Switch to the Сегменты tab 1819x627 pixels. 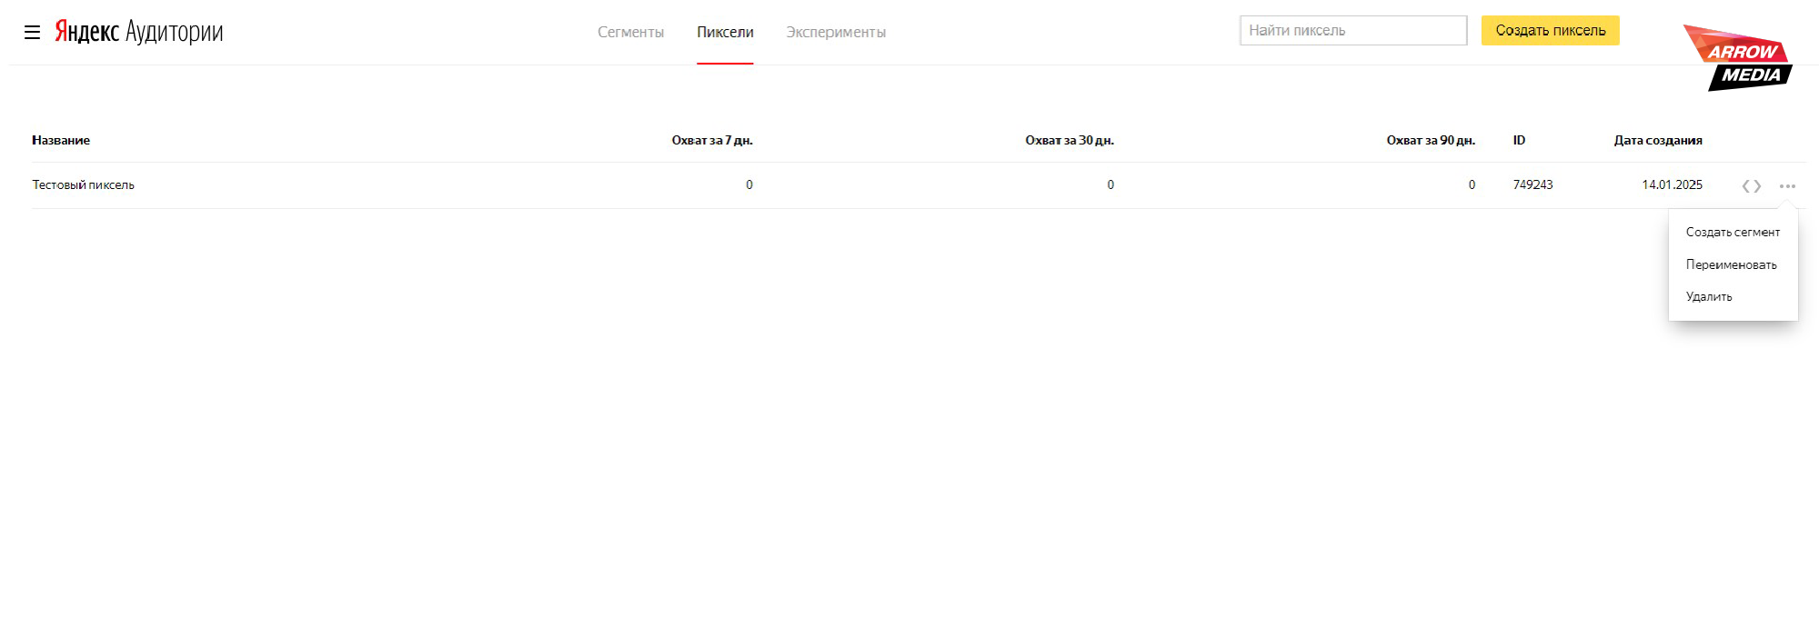(630, 33)
